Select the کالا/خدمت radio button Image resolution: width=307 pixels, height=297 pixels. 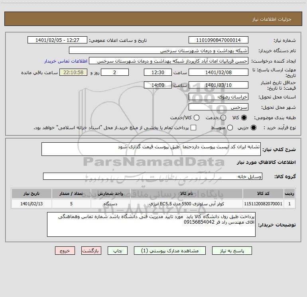[x=197, y=118]
